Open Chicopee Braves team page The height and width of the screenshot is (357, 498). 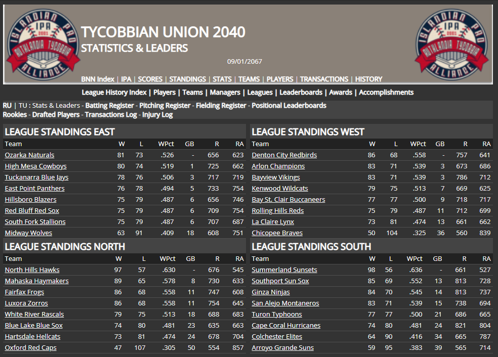277,233
